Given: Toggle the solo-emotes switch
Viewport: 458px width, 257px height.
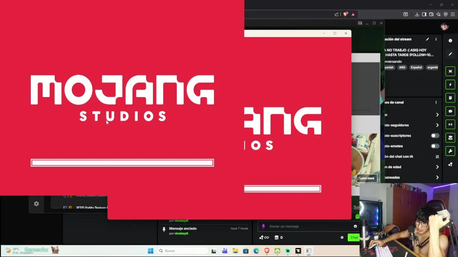Looking at the screenshot, I should pos(435,146).
